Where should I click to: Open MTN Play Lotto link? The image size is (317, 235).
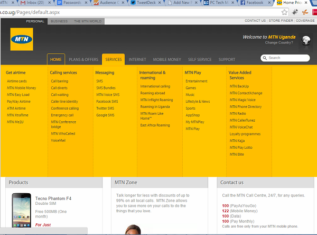[241, 148]
